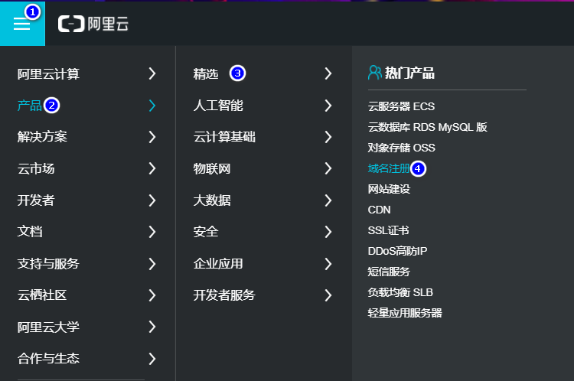
Task: Click chevron next to 大数据
Action: [328, 200]
